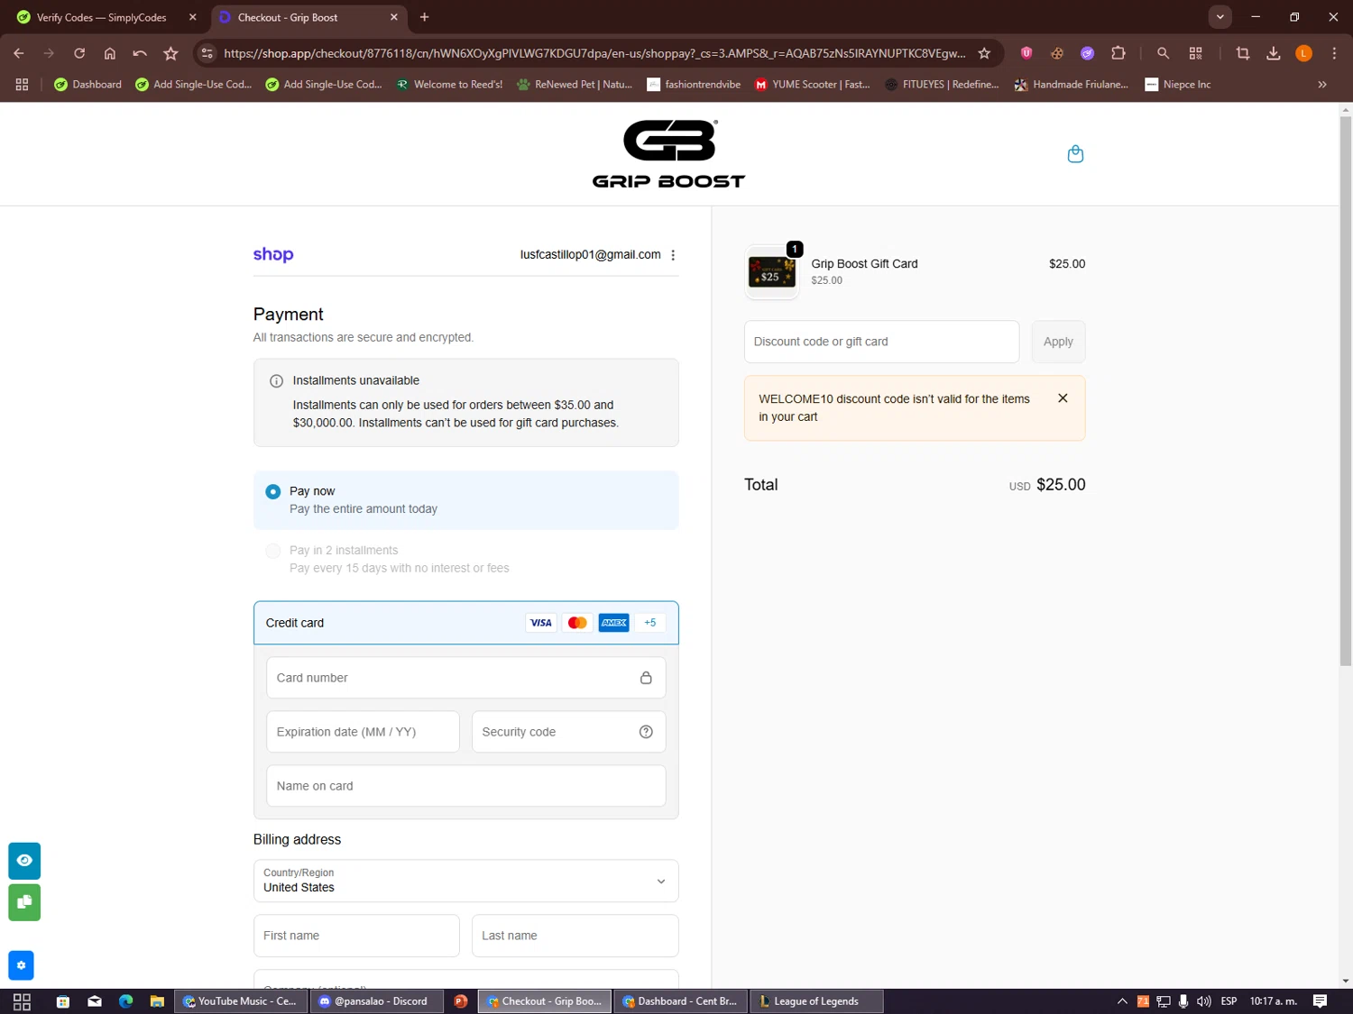The image size is (1353, 1014).
Task: Dismiss the WELCOME10 invalid code message
Action: point(1063,398)
